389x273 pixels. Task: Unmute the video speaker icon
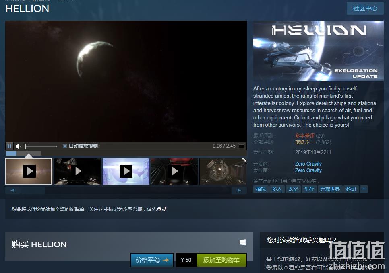pyautogui.click(x=19, y=146)
